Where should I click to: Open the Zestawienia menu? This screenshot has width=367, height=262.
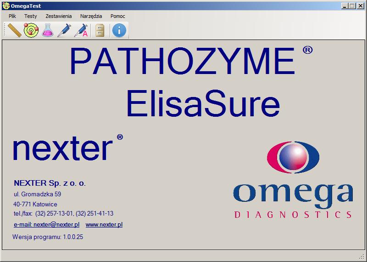(x=59, y=16)
